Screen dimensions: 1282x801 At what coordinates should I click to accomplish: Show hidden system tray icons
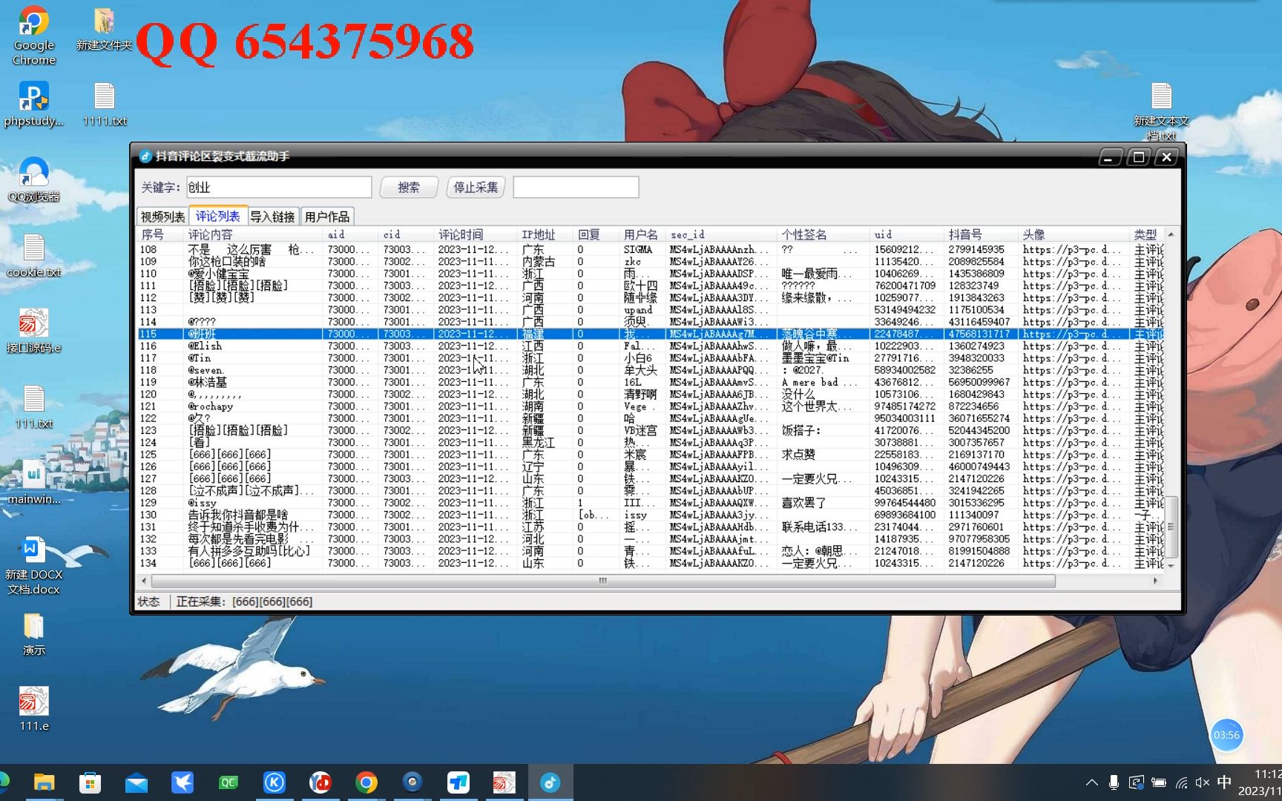pos(1092,782)
